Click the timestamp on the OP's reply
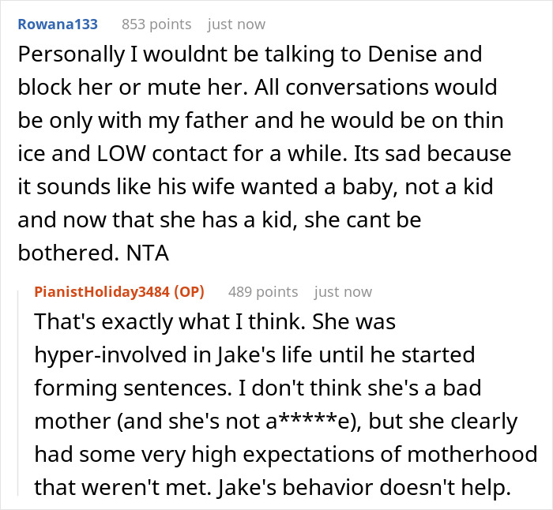The height and width of the screenshot is (510, 553). tap(343, 292)
